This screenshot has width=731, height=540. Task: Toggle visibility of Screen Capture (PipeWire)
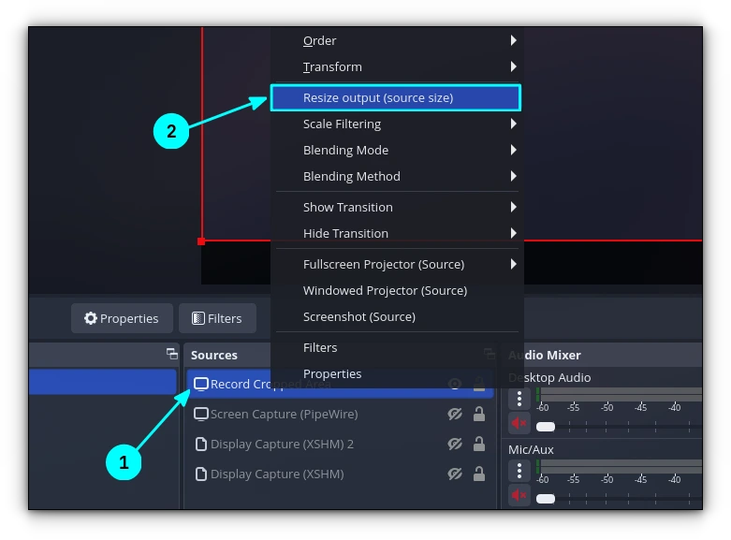click(x=455, y=414)
